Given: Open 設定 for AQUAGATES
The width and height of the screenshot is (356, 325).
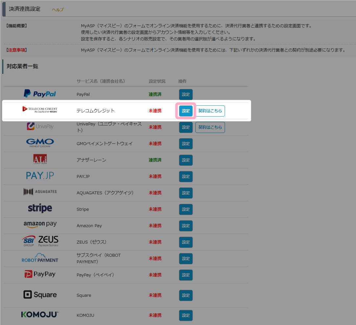Looking at the screenshot, I should coord(186,193).
